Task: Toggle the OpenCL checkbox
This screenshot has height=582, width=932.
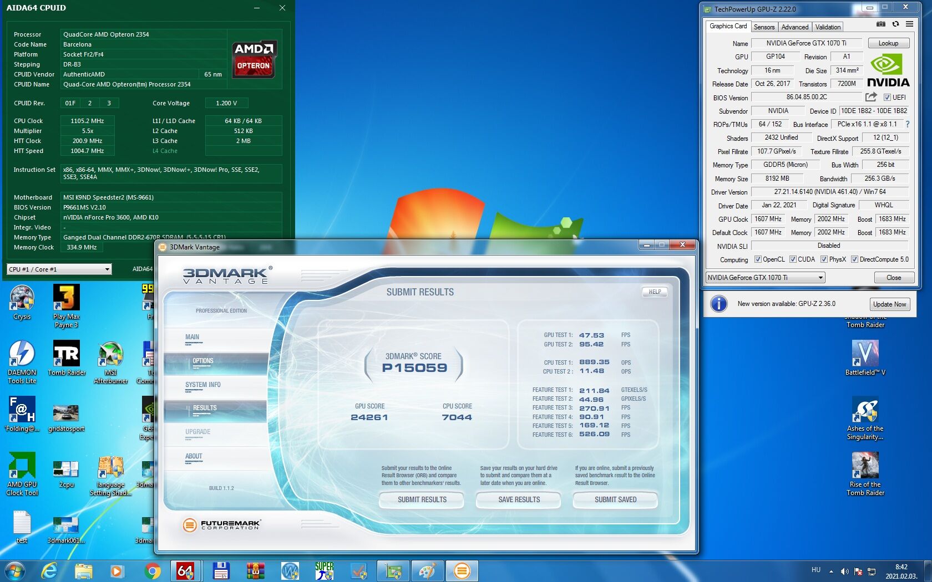Action: click(x=758, y=259)
